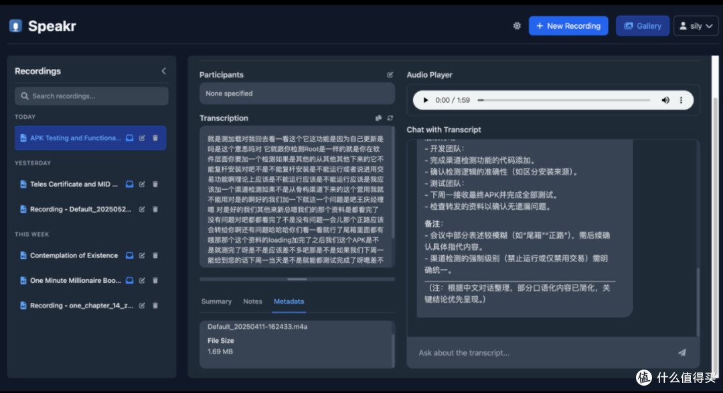Focus the Search recordings field
Image resolution: width=723 pixels, height=393 pixels.
tap(91, 96)
